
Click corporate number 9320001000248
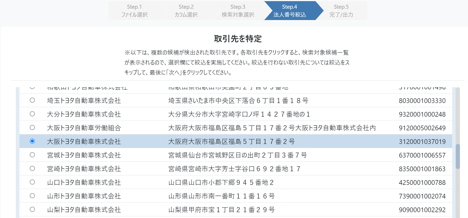422,114
